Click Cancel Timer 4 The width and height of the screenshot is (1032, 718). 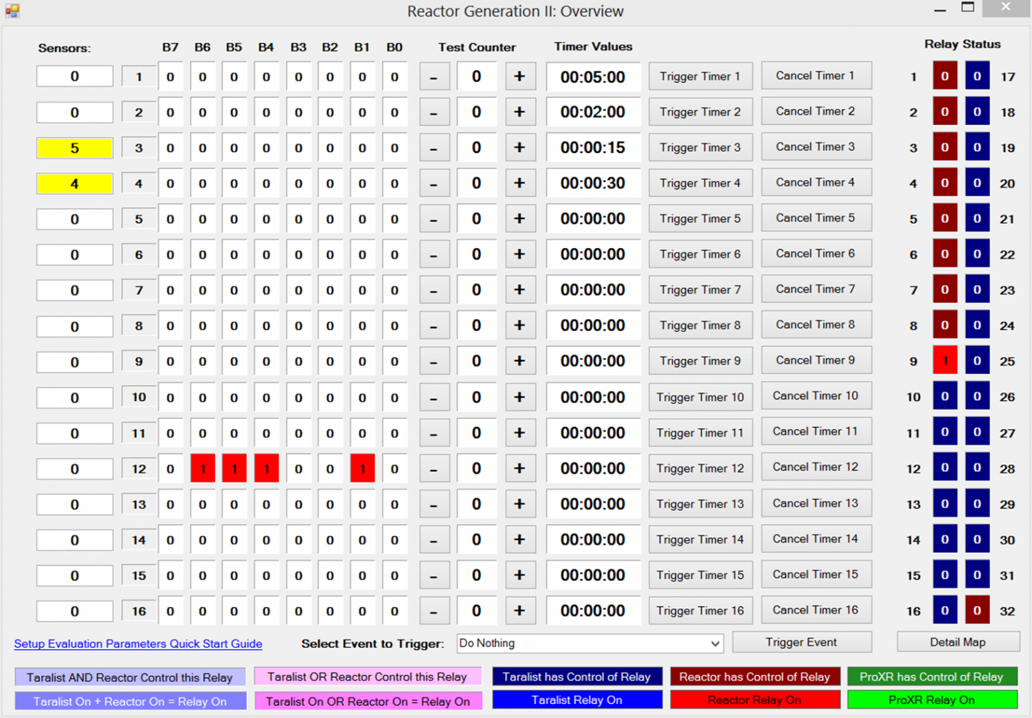click(x=816, y=183)
